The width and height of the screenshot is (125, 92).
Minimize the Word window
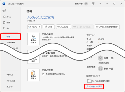click(107, 4)
